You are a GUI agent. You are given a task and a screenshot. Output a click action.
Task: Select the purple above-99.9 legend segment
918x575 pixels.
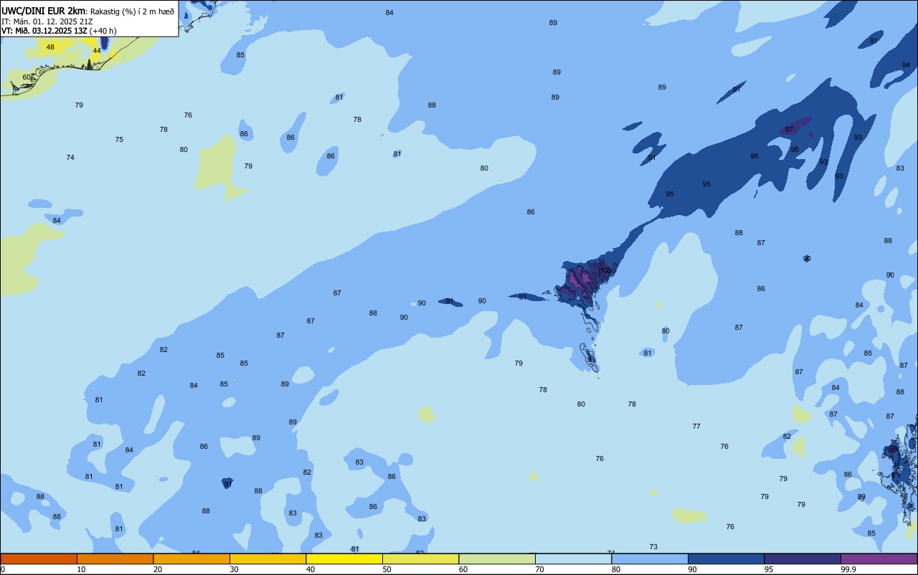tap(879, 559)
